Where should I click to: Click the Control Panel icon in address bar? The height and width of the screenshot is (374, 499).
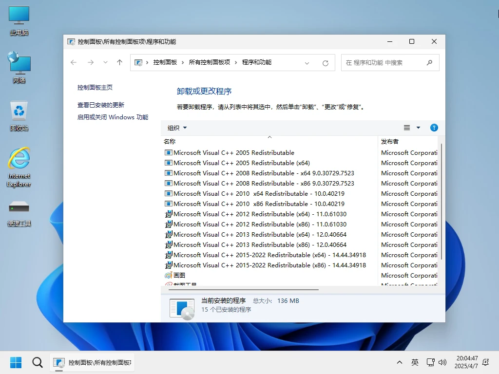[x=138, y=63]
